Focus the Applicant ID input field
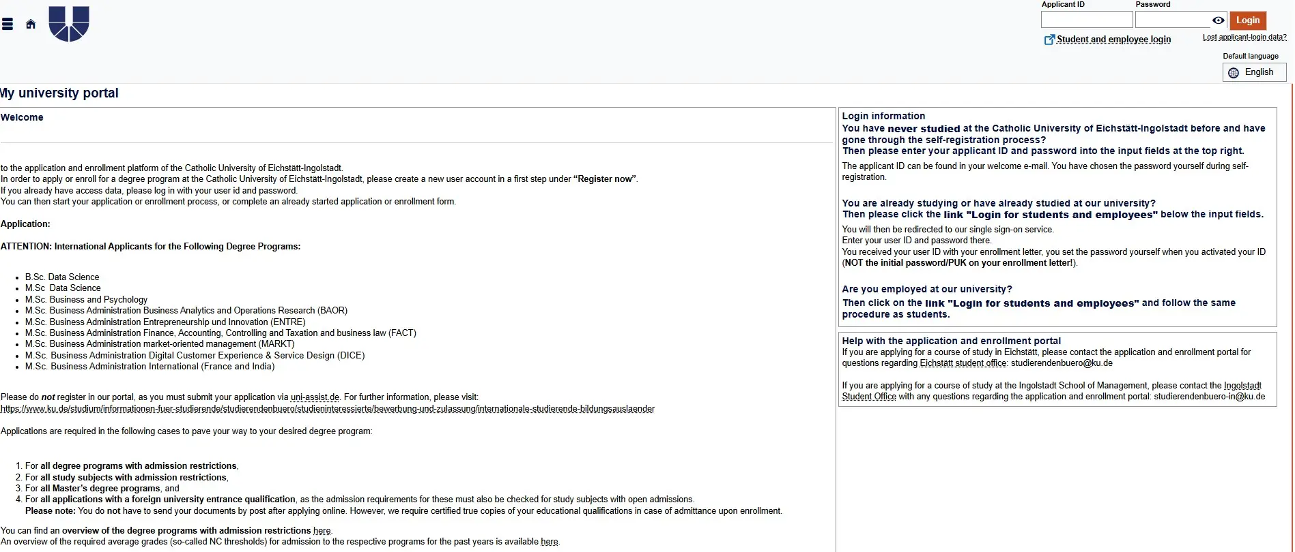Viewport: 1295px width, 552px height. pyautogui.click(x=1086, y=20)
